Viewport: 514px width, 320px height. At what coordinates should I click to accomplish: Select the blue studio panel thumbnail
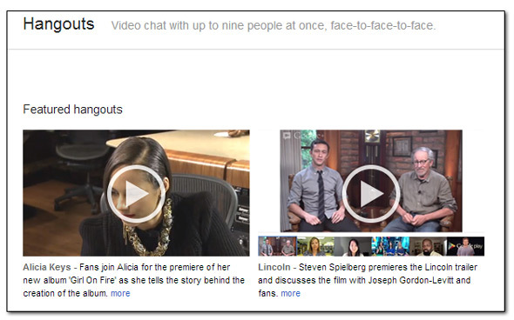(390, 246)
